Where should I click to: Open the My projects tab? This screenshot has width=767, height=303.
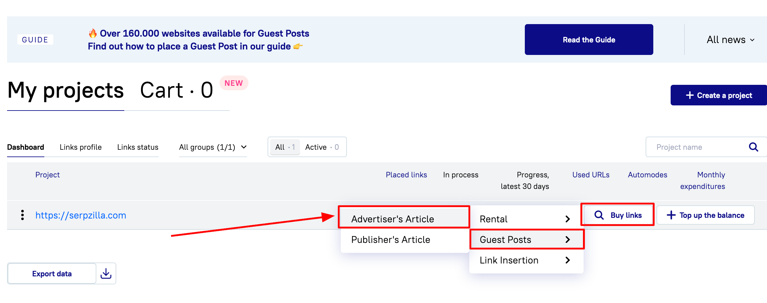[x=66, y=90]
